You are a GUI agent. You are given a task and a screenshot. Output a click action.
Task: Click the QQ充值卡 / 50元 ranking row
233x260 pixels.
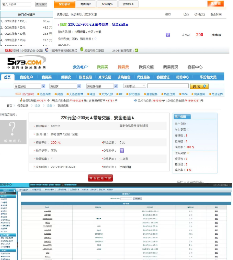pos(26,27)
